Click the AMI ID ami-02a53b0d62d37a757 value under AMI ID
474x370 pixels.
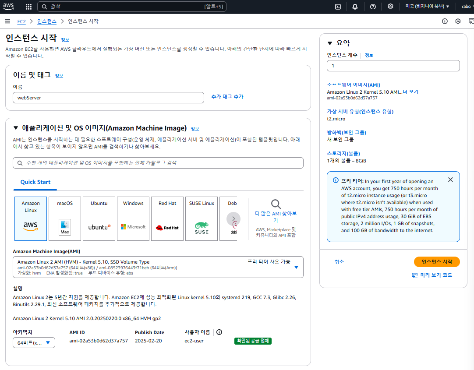[99, 341]
